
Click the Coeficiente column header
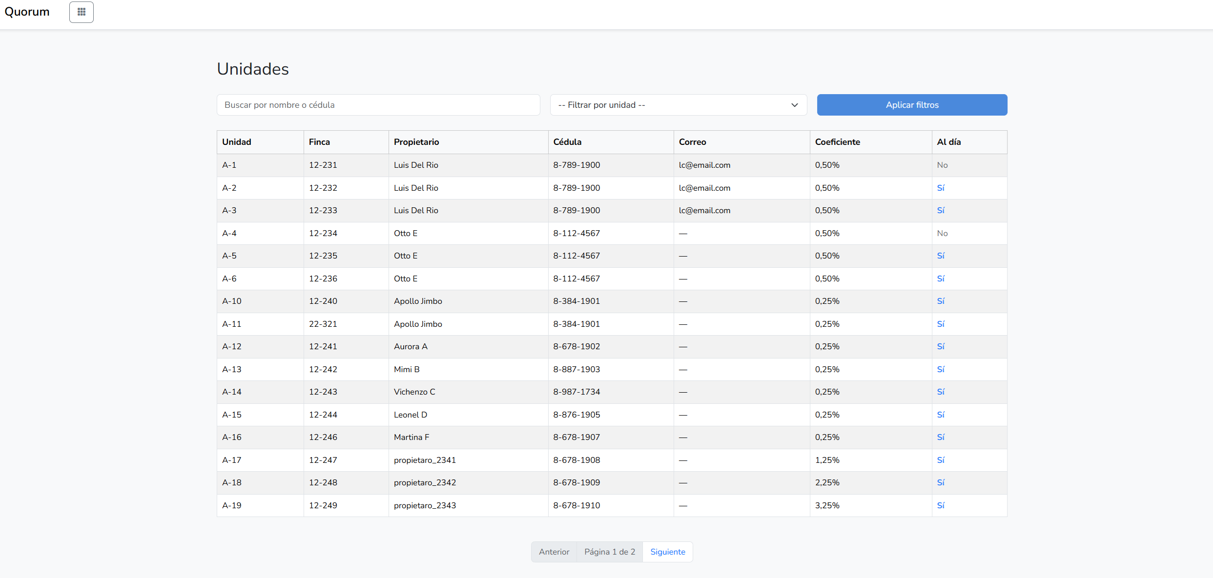837,142
